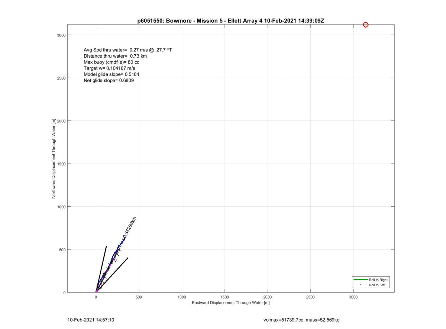Click the 'Target w= 0.104167 m/s' line
This screenshot has height=329, width=446.
coord(109,68)
